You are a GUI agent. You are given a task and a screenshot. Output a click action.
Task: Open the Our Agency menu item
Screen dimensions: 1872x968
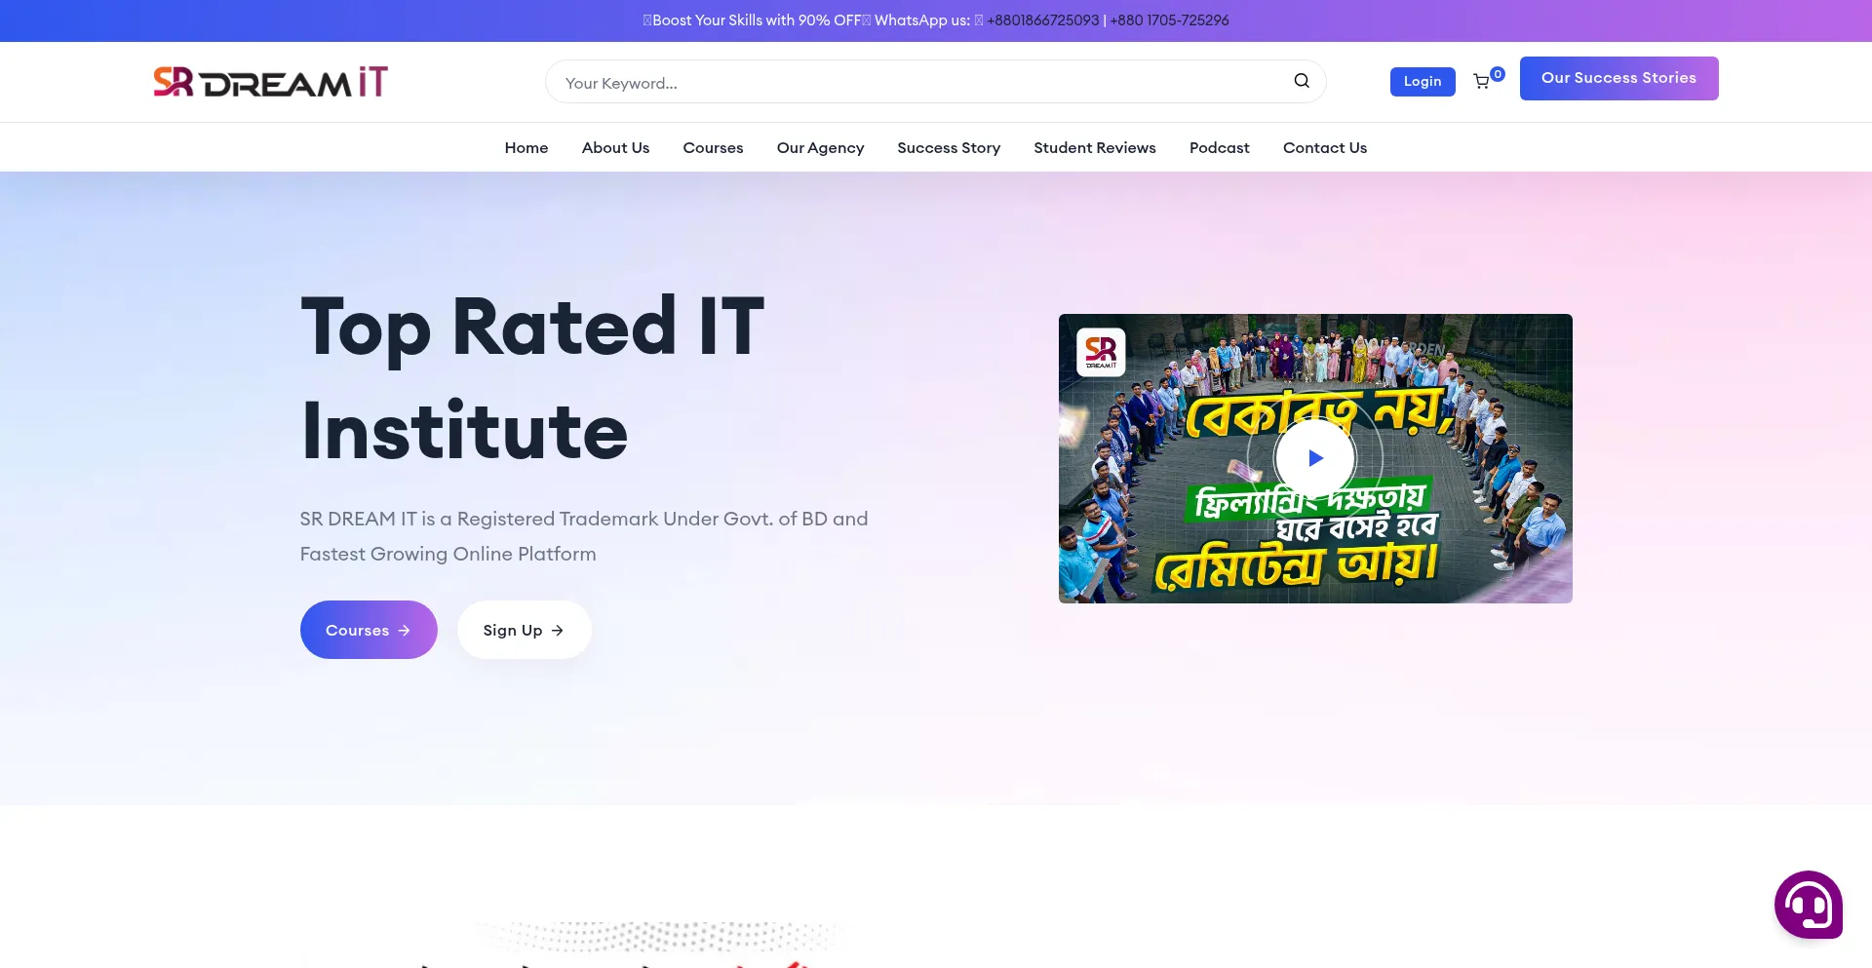[x=820, y=148]
